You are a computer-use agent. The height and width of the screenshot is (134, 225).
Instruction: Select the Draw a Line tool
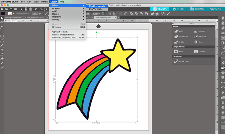2,32
